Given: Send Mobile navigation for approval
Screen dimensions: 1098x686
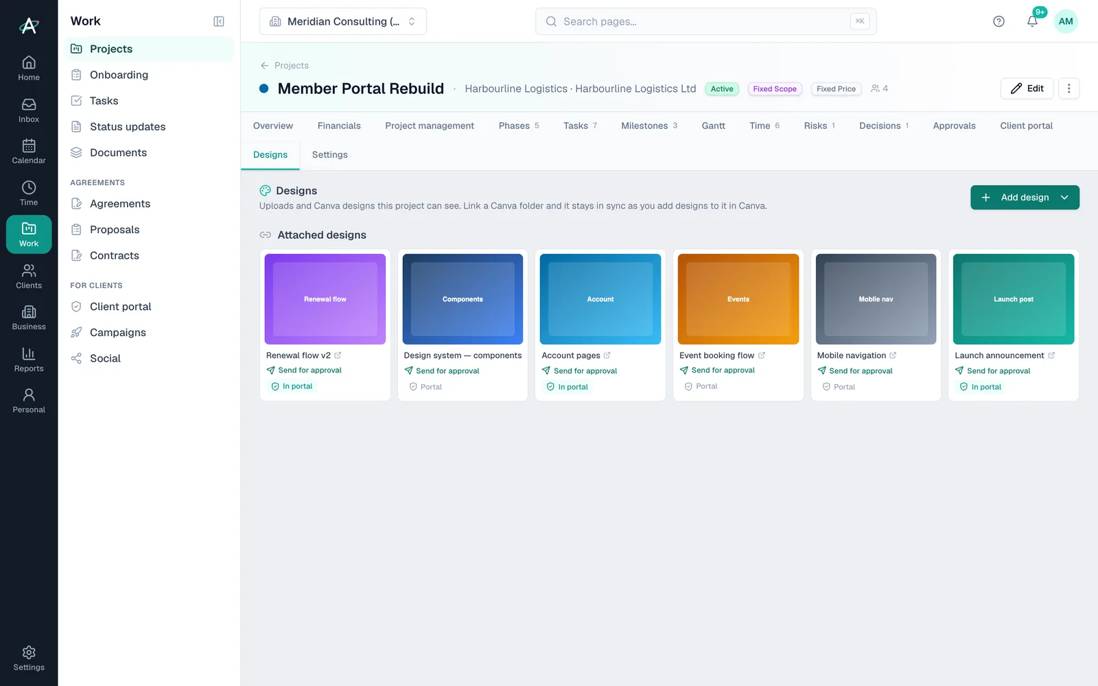Looking at the screenshot, I should 855,371.
